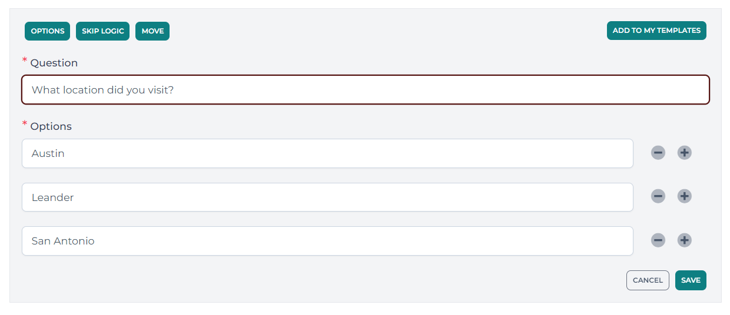The width and height of the screenshot is (730, 315).
Task: Open Skip Logic for this question
Action: 103,31
